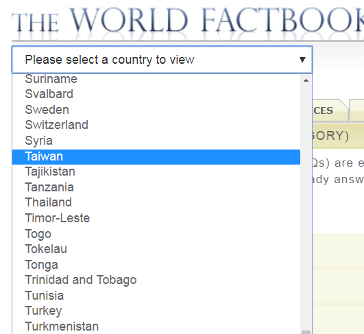
Task: Open the partially hidden tab ending in CES
Action: (330, 110)
